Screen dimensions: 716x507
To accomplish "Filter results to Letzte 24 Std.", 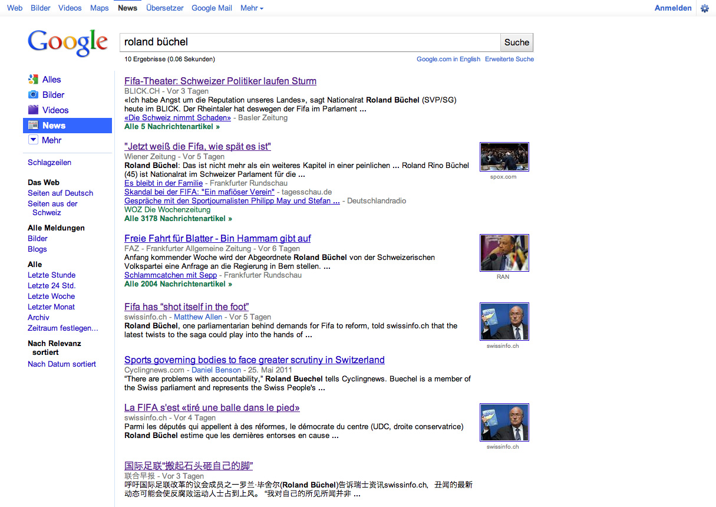I will pos(51,286).
